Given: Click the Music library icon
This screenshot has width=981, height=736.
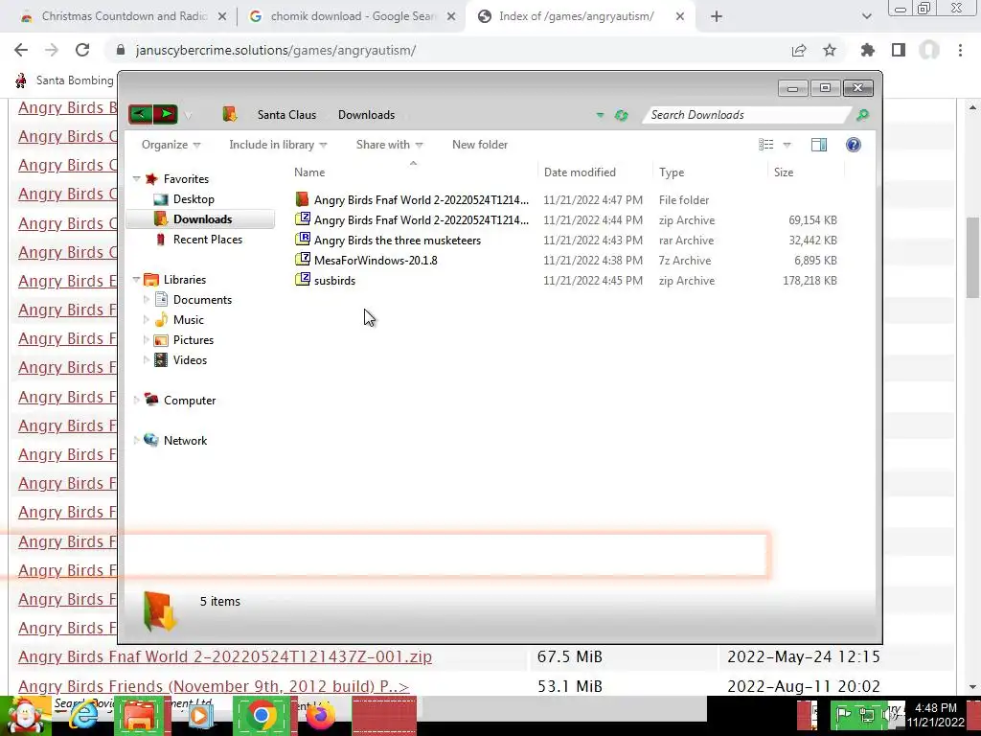Looking at the screenshot, I should (161, 320).
